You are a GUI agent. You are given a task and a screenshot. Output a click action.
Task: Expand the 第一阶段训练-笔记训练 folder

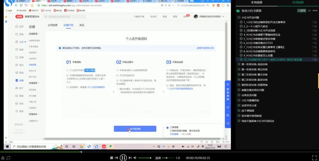(239, 69)
